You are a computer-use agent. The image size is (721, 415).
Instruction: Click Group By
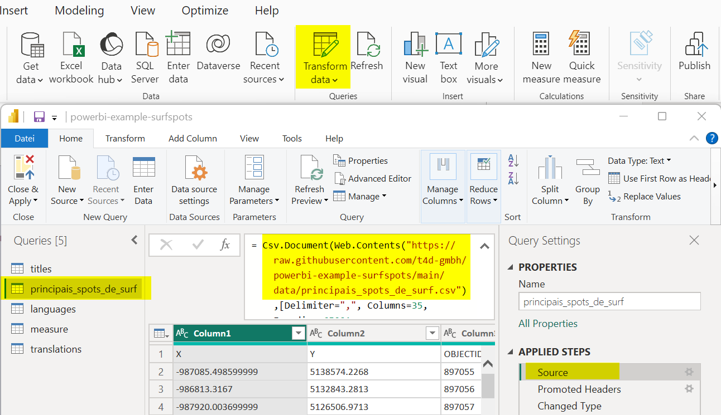pos(588,180)
